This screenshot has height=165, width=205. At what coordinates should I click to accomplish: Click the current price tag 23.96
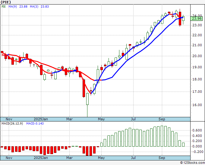197,19
